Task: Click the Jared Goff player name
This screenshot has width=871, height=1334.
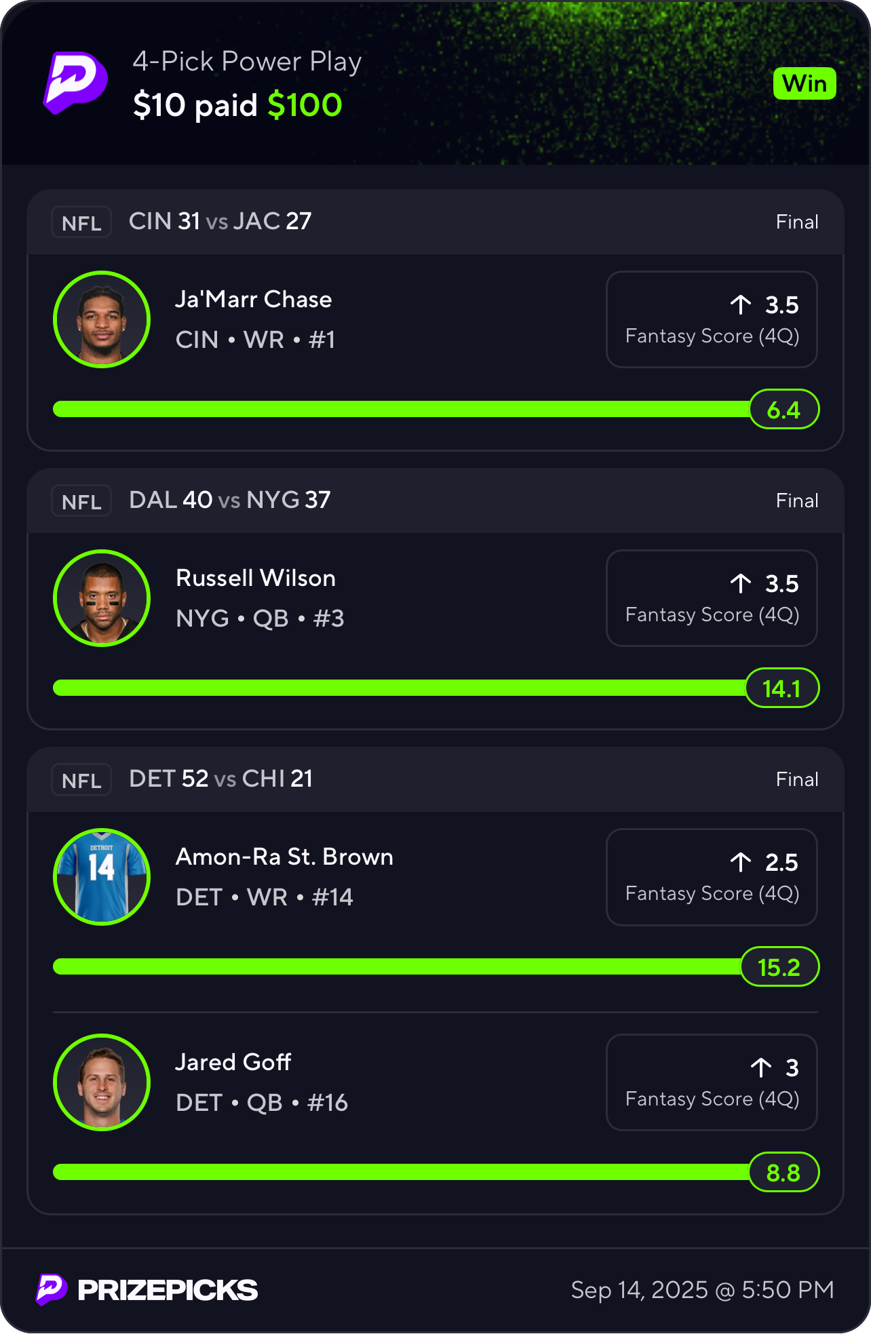Action: tap(233, 1062)
